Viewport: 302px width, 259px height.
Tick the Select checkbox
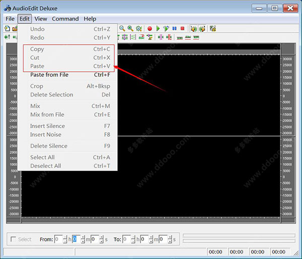coord(13,239)
